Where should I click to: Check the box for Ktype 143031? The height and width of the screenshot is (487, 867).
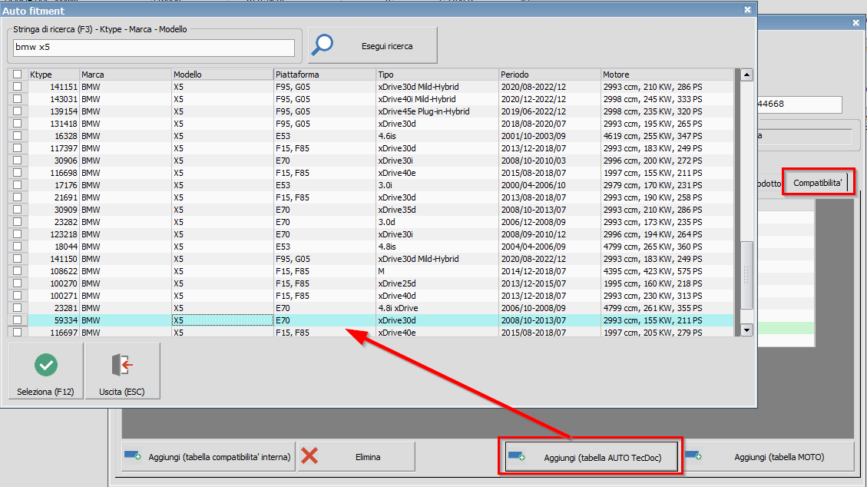[17, 99]
